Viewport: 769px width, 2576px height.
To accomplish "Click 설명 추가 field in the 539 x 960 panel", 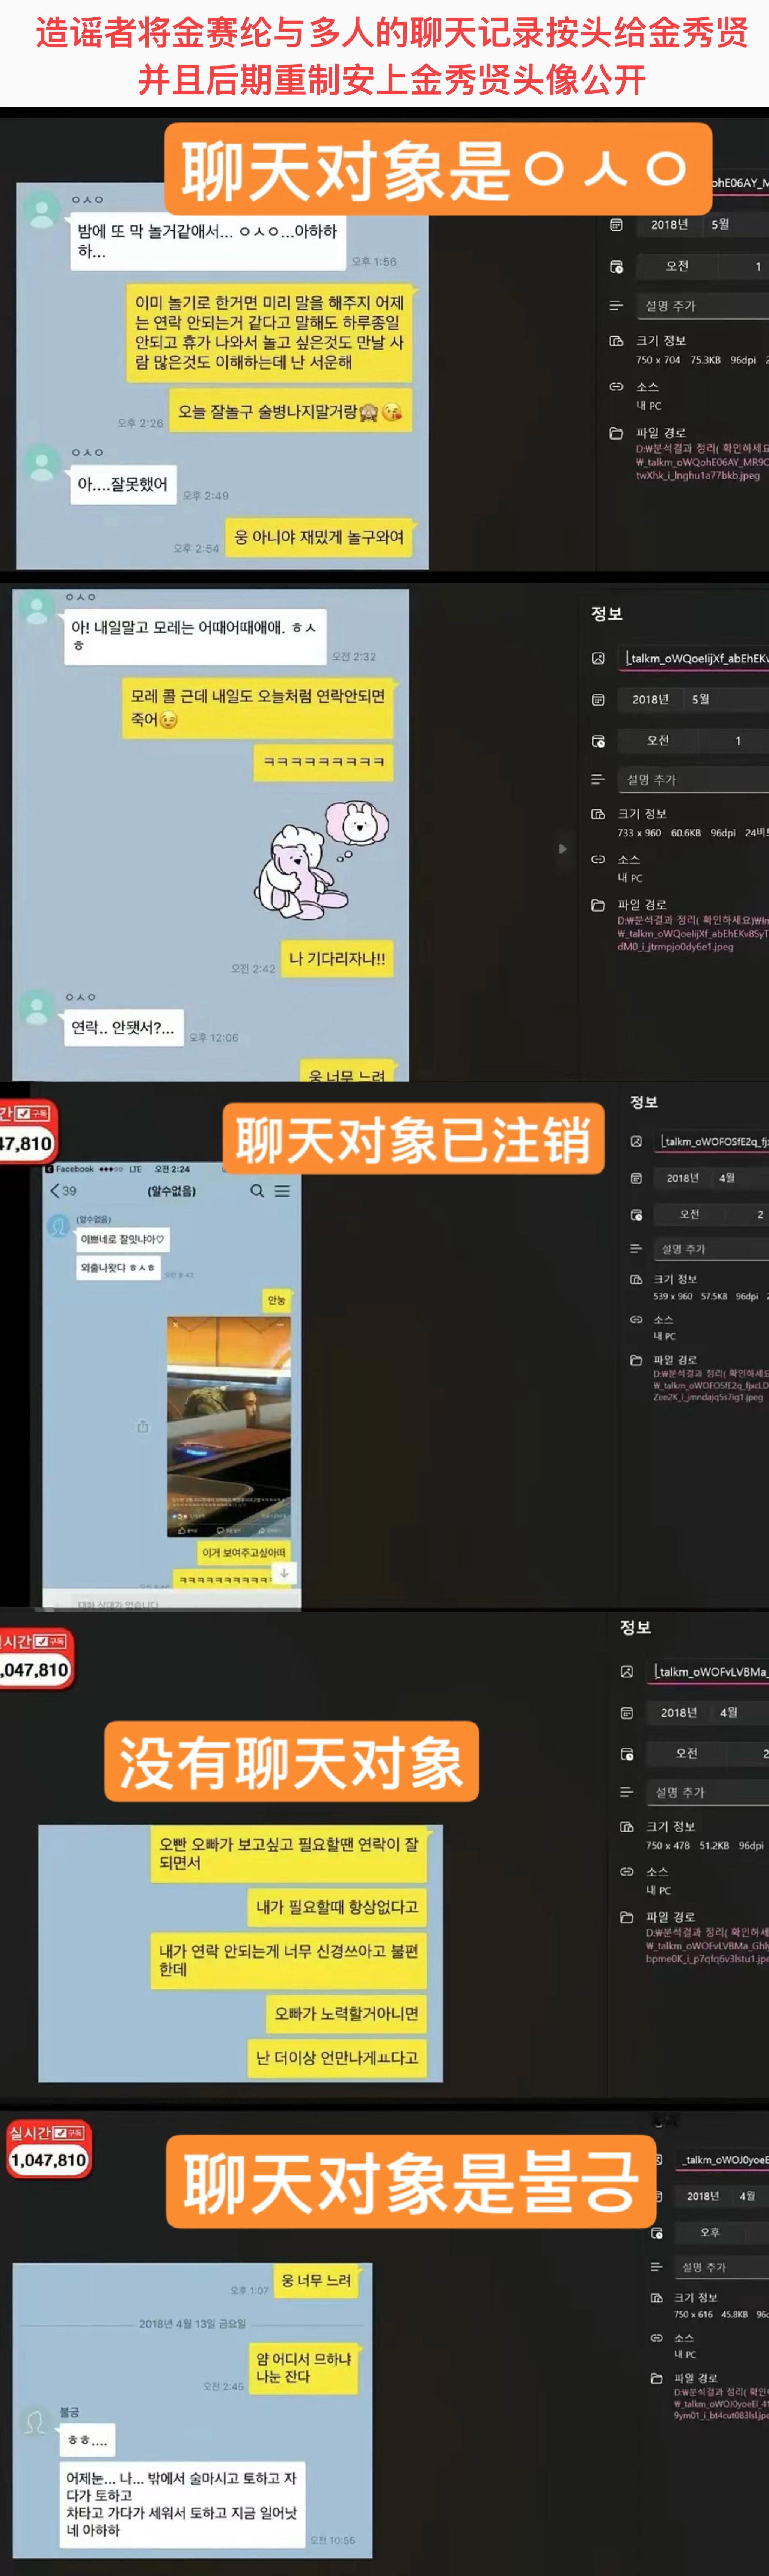I will click(x=712, y=1249).
